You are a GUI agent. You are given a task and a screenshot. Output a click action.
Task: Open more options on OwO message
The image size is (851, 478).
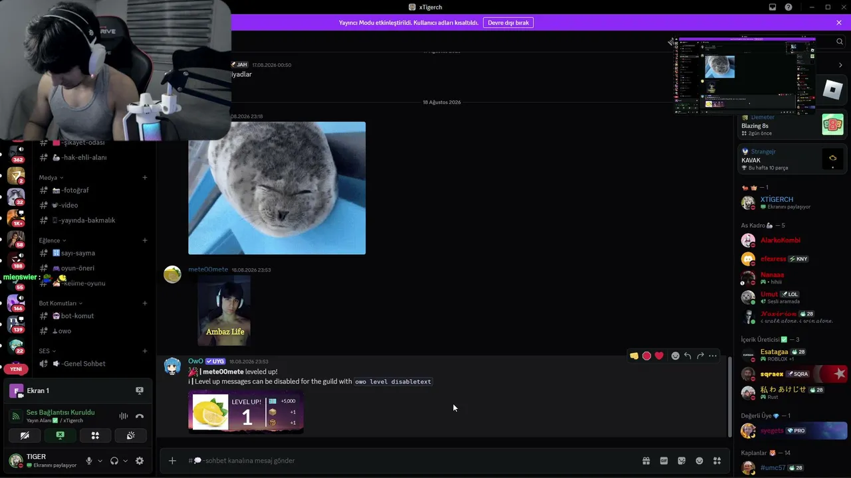[x=713, y=356]
